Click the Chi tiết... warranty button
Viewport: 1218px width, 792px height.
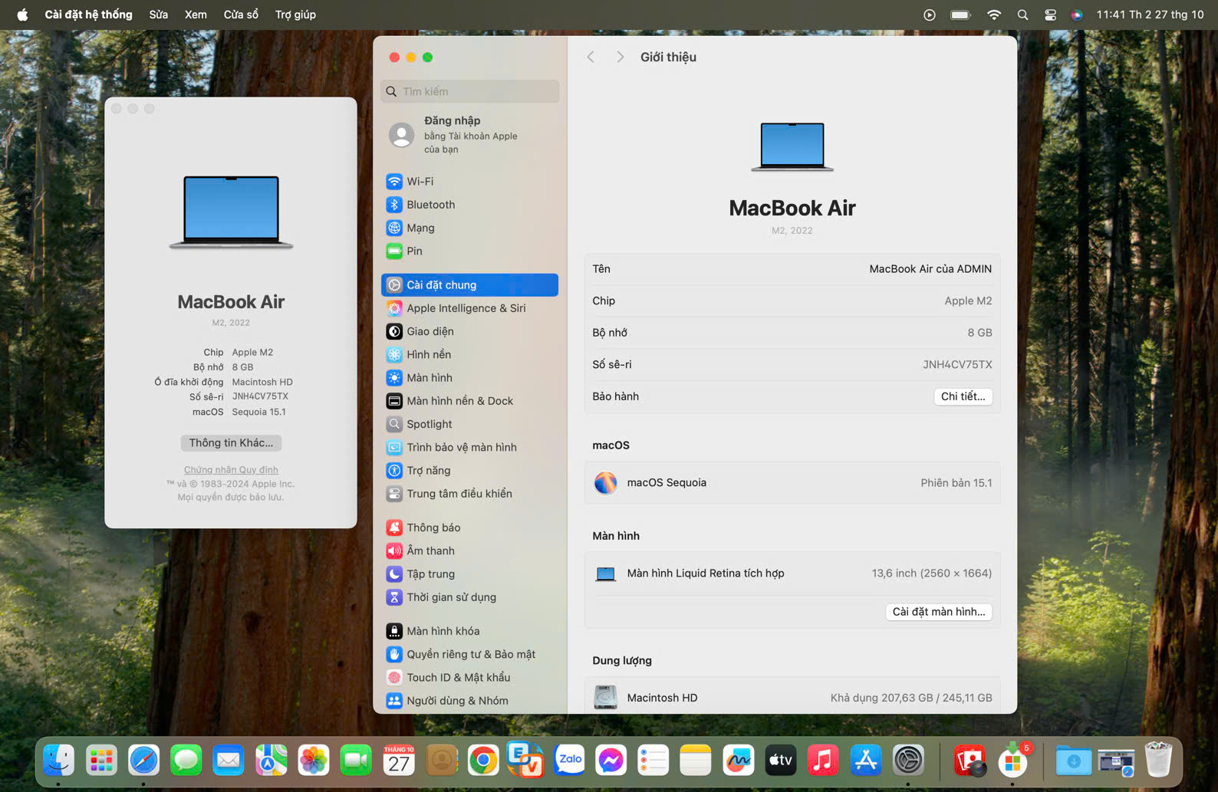click(963, 396)
